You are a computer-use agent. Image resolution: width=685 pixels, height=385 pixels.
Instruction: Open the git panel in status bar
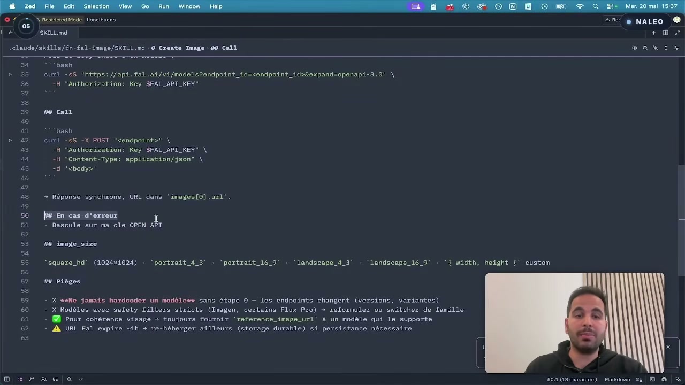click(32, 379)
